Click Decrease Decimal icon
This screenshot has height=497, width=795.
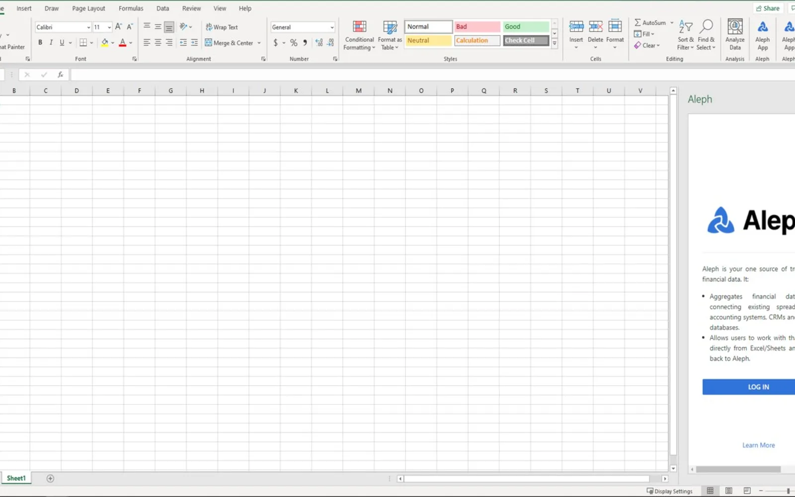(330, 43)
